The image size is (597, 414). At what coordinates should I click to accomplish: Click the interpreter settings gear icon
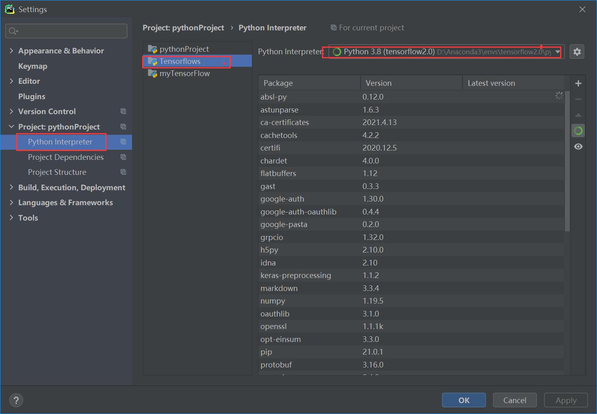[577, 52]
